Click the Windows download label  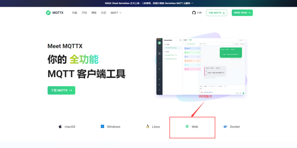click(114, 127)
